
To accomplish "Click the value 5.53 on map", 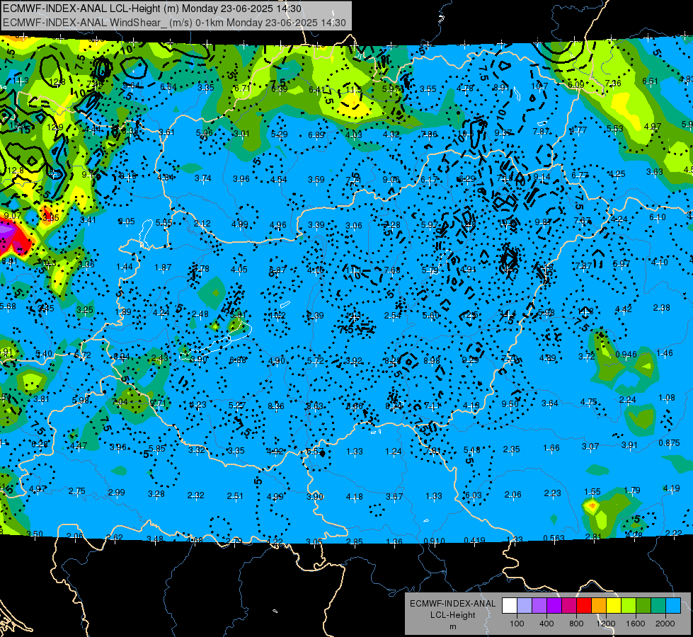I will (x=614, y=128).
